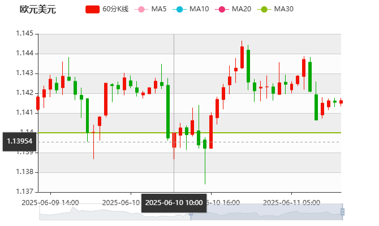The width and height of the screenshot is (379, 226).
Task: Click the long green candle left of crosshair
Action: point(168,111)
